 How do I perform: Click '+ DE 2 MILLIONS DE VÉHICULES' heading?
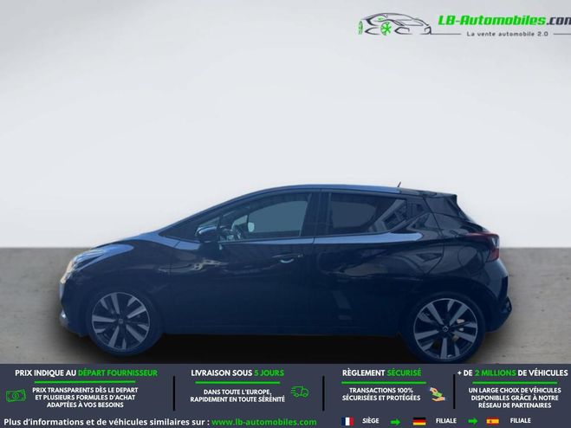(x=512, y=373)
